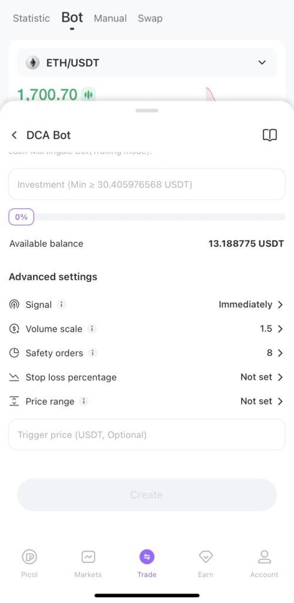Screen dimensions: 294x603
Task: Open the Markets navigation tab
Action: click(x=88, y=564)
